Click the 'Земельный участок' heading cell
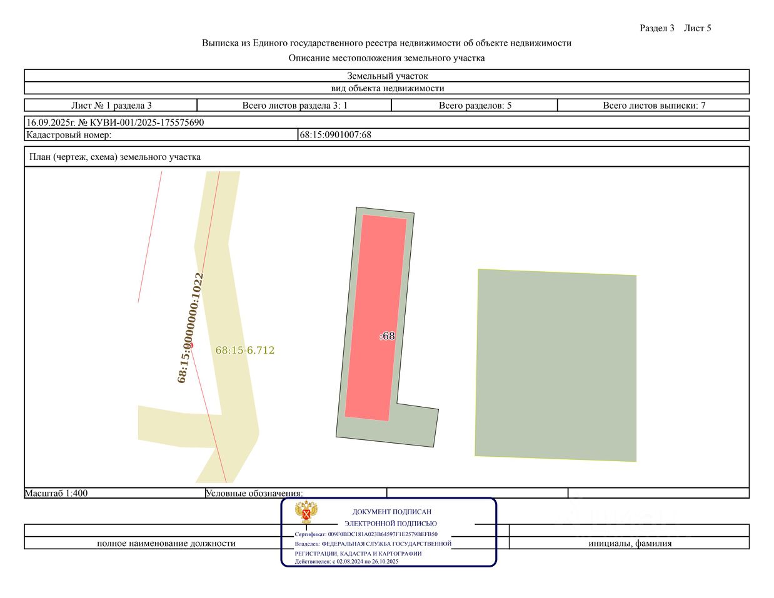 (x=387, y=76)
